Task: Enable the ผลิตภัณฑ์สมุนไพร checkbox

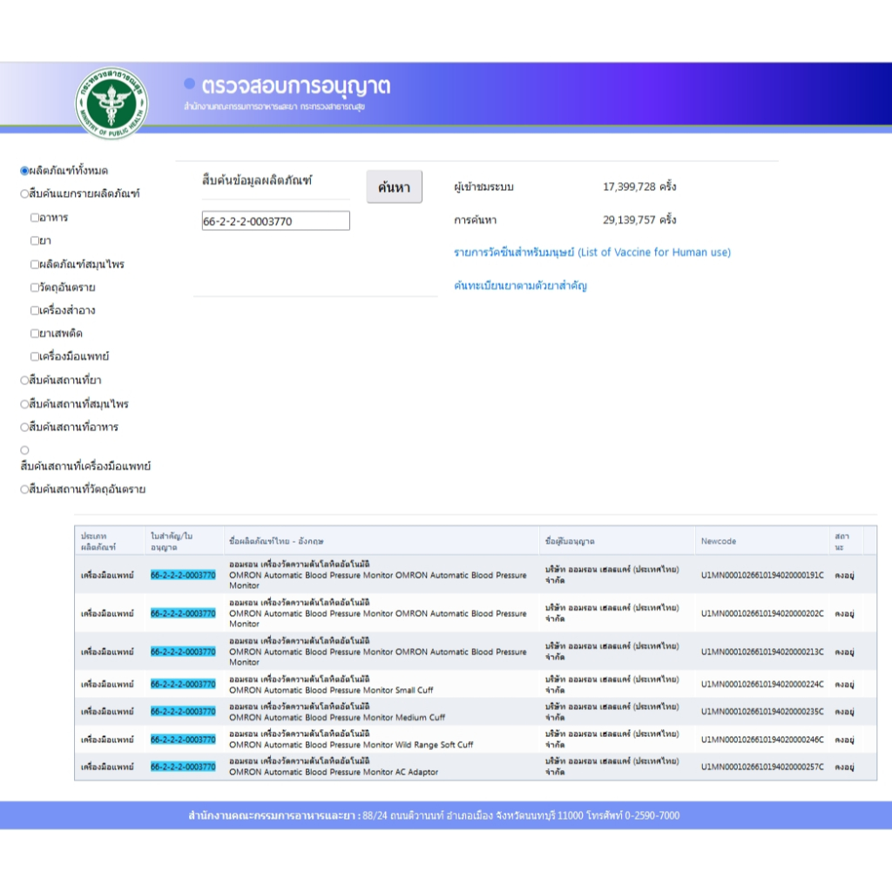Action: (x=35, y=265)
